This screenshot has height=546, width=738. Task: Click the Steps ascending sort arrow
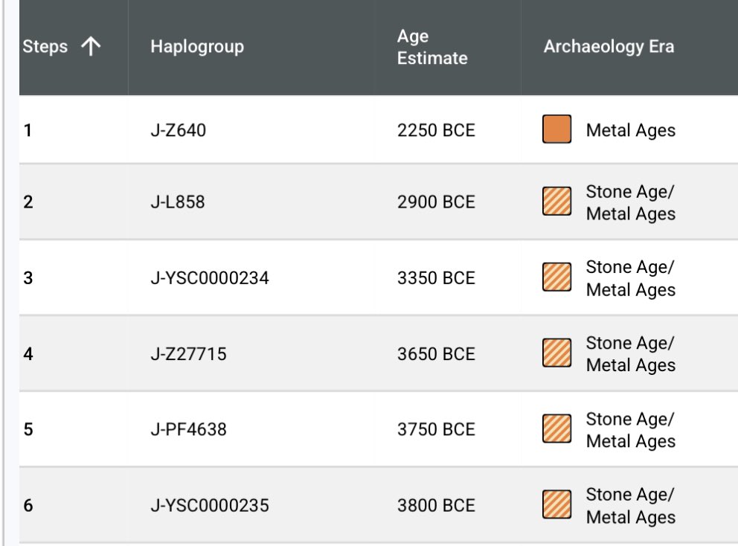pos(90,48)
